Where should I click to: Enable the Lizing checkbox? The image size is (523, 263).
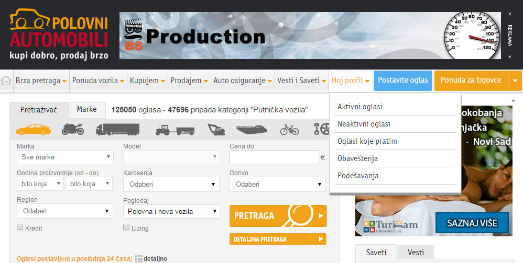coord(126,227)
